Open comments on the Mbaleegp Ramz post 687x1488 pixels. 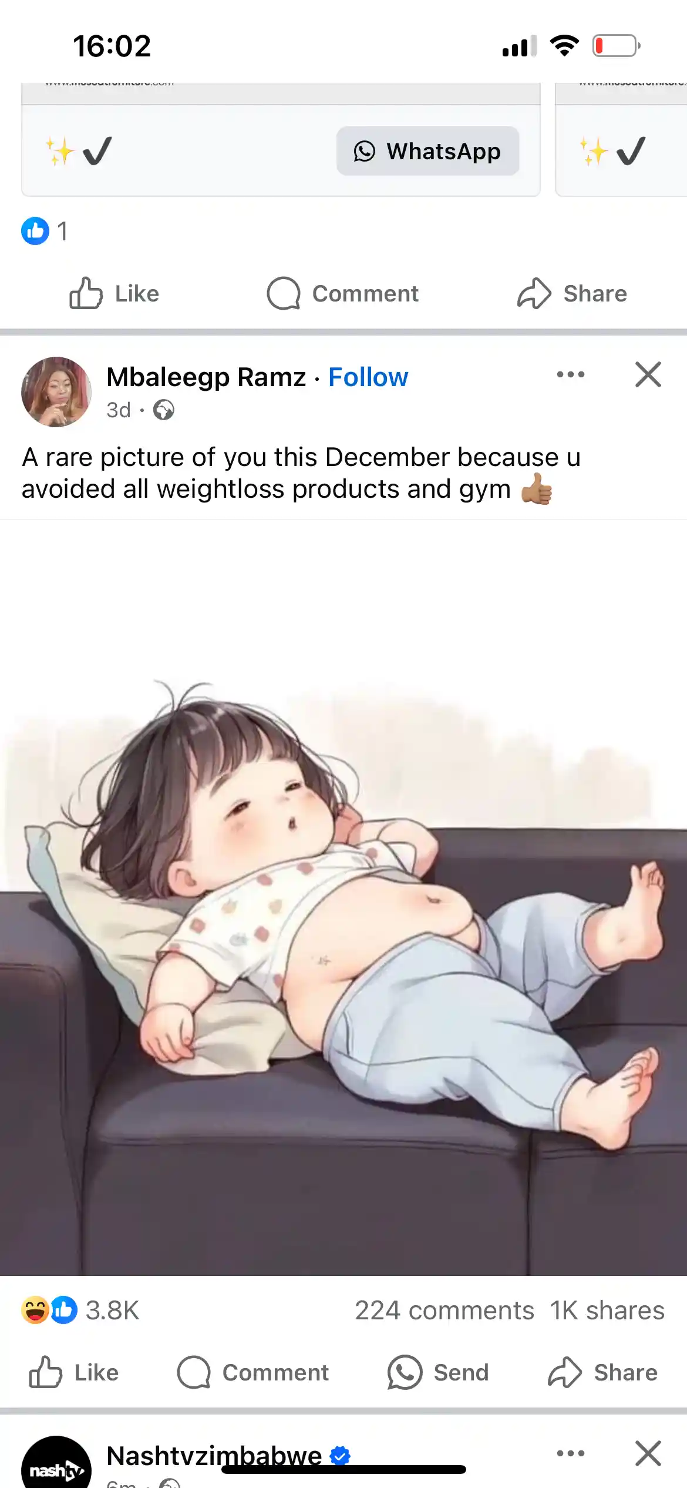coord(252,1373)
